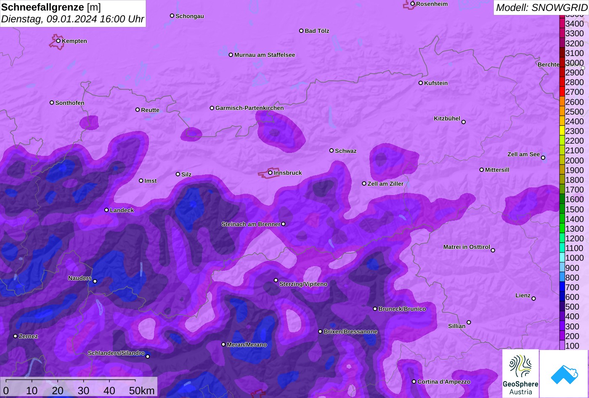
Task: Pick the 3300 m magenta legend color
Action: (x=562, y=33)
